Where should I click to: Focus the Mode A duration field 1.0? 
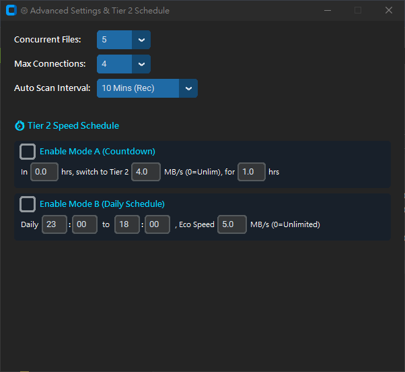tap(252, 172)
